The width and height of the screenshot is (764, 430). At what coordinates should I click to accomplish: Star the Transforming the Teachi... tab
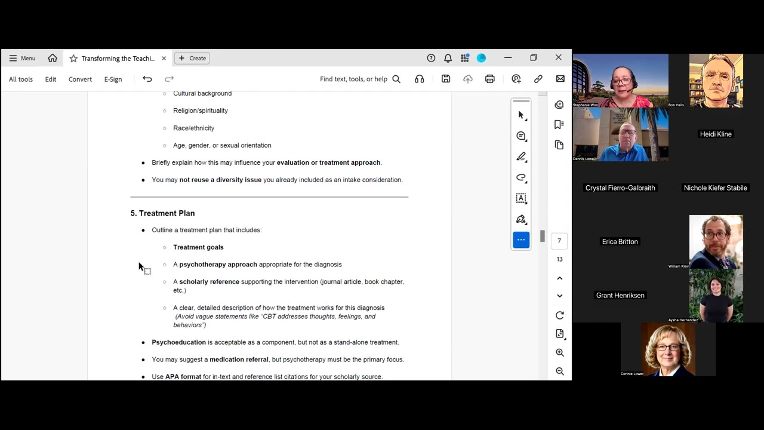pyautogui.click(x=73, y=58)
